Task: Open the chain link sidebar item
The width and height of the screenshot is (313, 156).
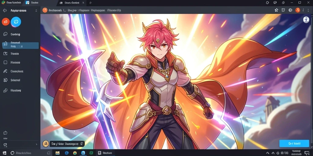Action: (6, 90)
